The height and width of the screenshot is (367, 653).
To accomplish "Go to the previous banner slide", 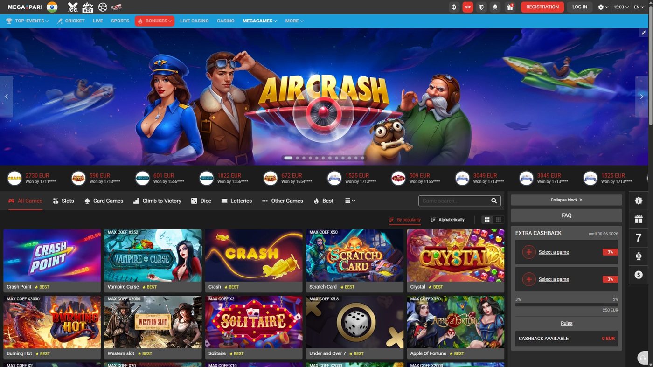I will click(7, 97).
